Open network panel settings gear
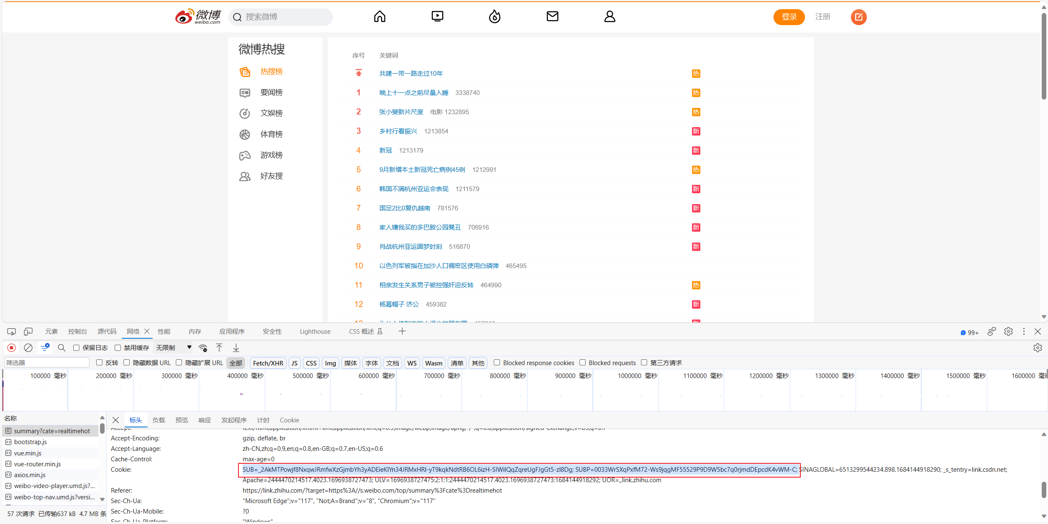The width and height of the screenshot is (1048, 524). [x=1038, y=348]
